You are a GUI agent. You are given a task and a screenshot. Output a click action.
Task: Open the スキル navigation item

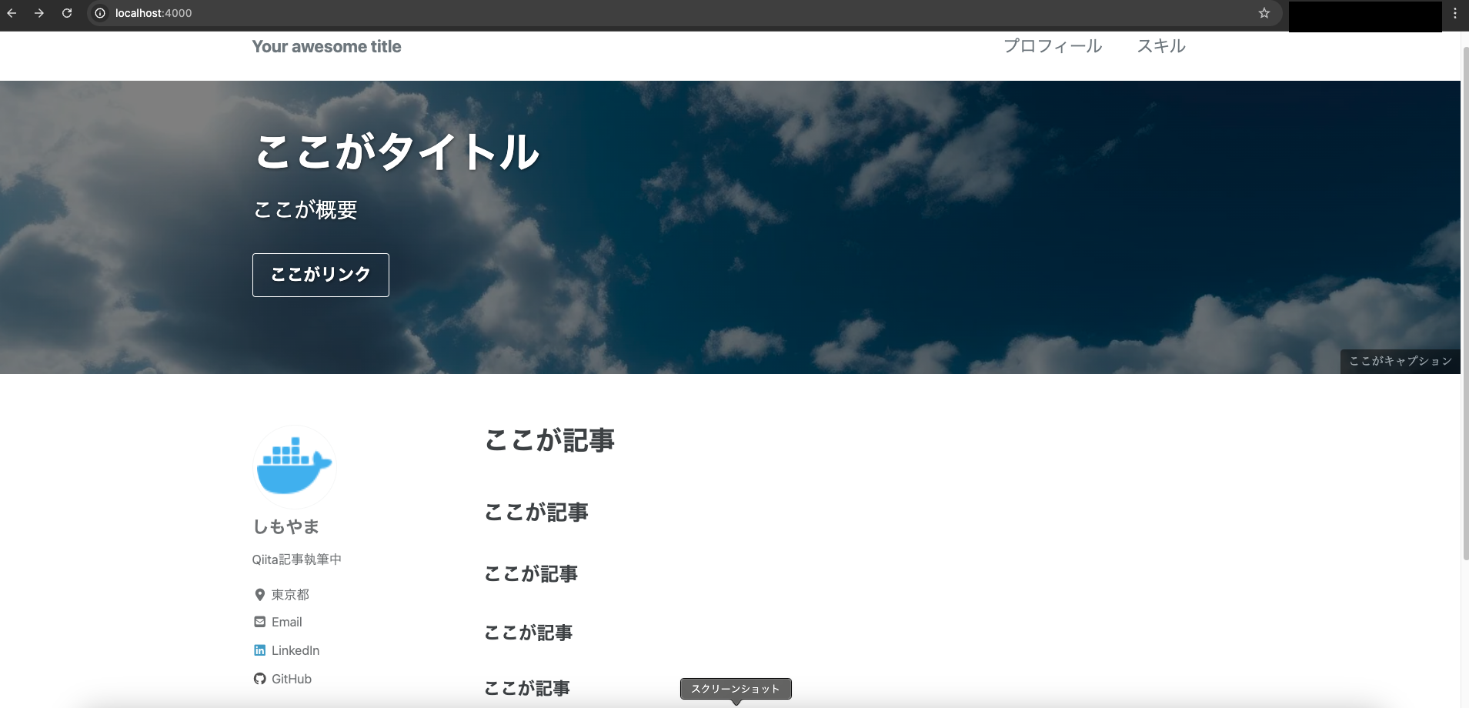tap(1161, 46)
